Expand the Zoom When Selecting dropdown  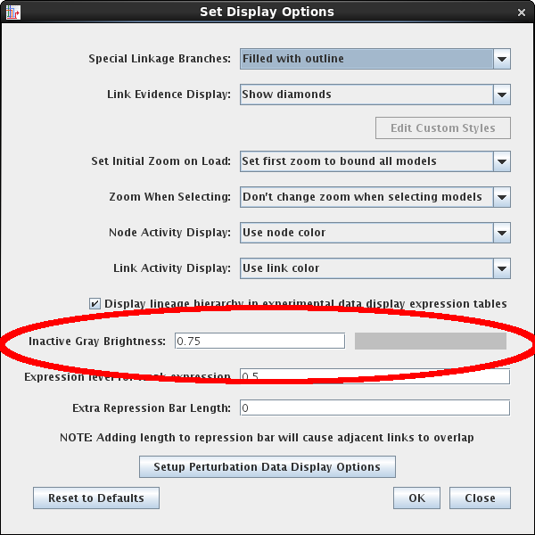[366, 197]
